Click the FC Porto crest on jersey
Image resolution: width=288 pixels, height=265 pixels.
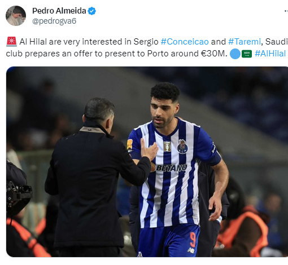[x=182, y=147]
